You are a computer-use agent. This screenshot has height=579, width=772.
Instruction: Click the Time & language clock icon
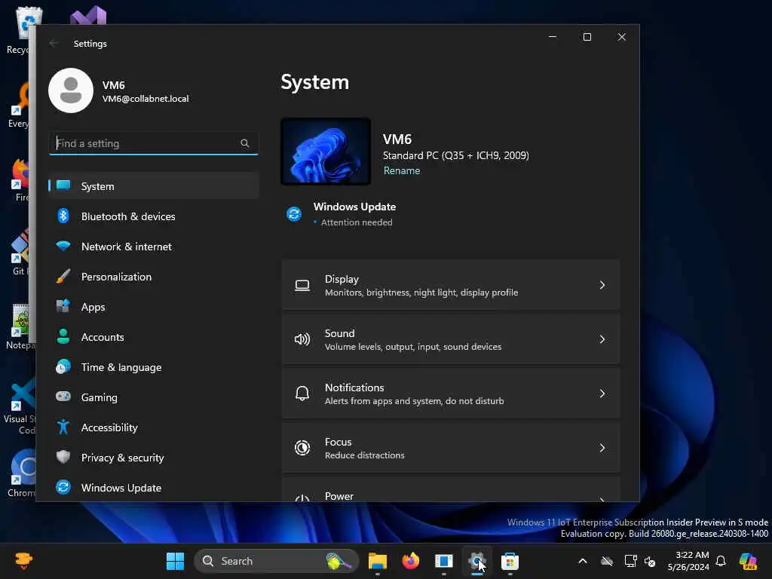[63, 367]
